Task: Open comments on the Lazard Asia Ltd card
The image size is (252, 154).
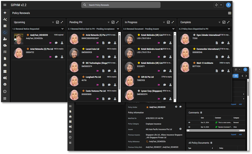Action: [109, 57]
